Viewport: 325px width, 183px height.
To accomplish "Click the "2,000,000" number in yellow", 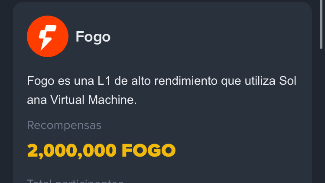I will coord(71,151).
